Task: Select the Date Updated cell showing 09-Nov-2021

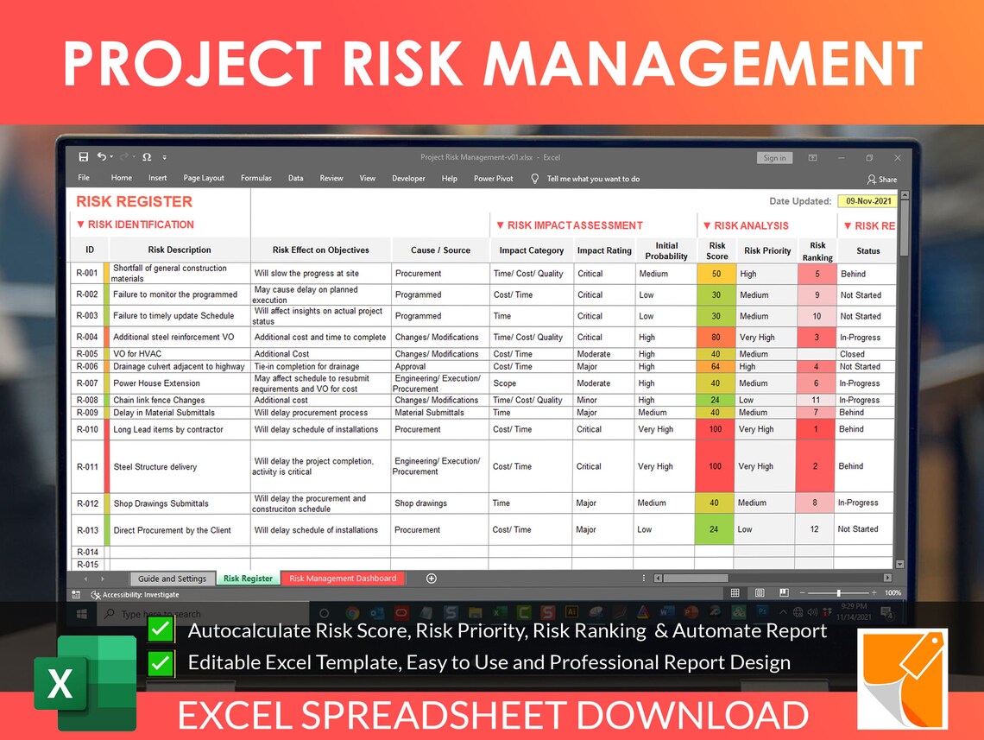Action: point(870,201)
